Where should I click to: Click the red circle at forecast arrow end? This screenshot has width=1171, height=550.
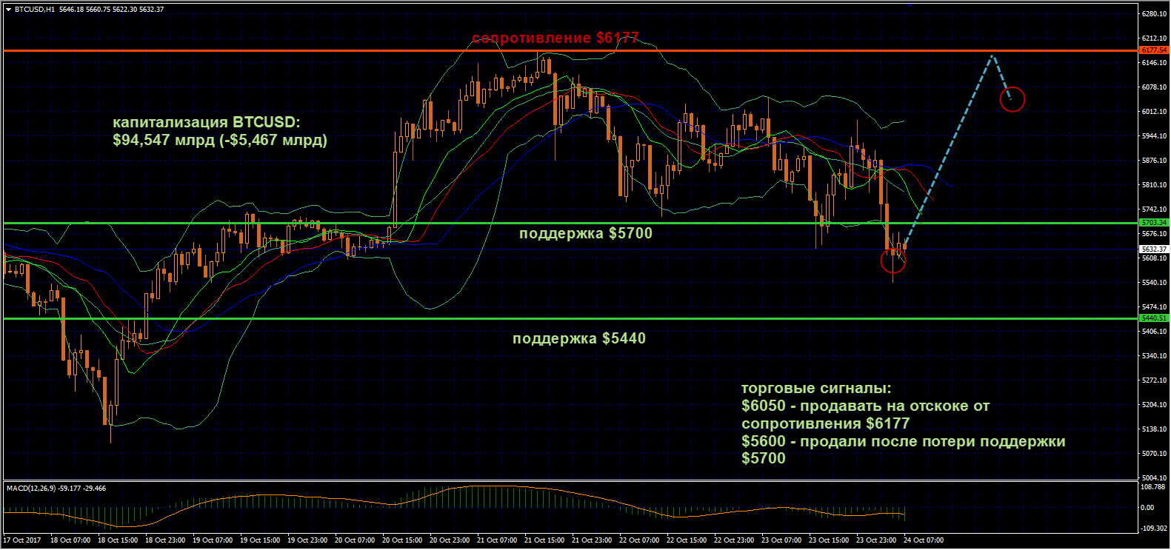pyautogui.click(x=1012, y=99)
